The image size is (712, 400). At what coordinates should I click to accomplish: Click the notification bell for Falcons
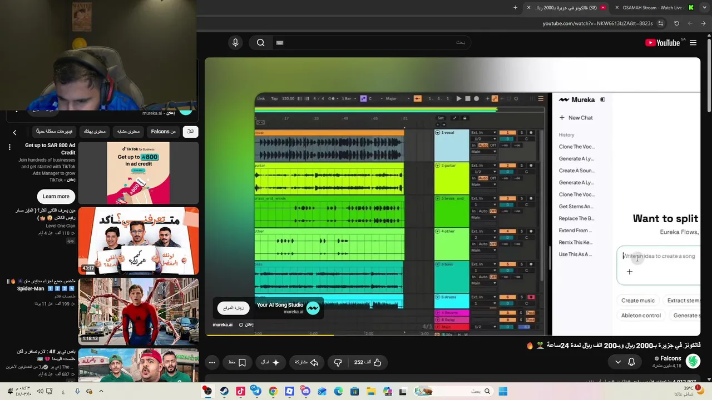tap(631, 362)
